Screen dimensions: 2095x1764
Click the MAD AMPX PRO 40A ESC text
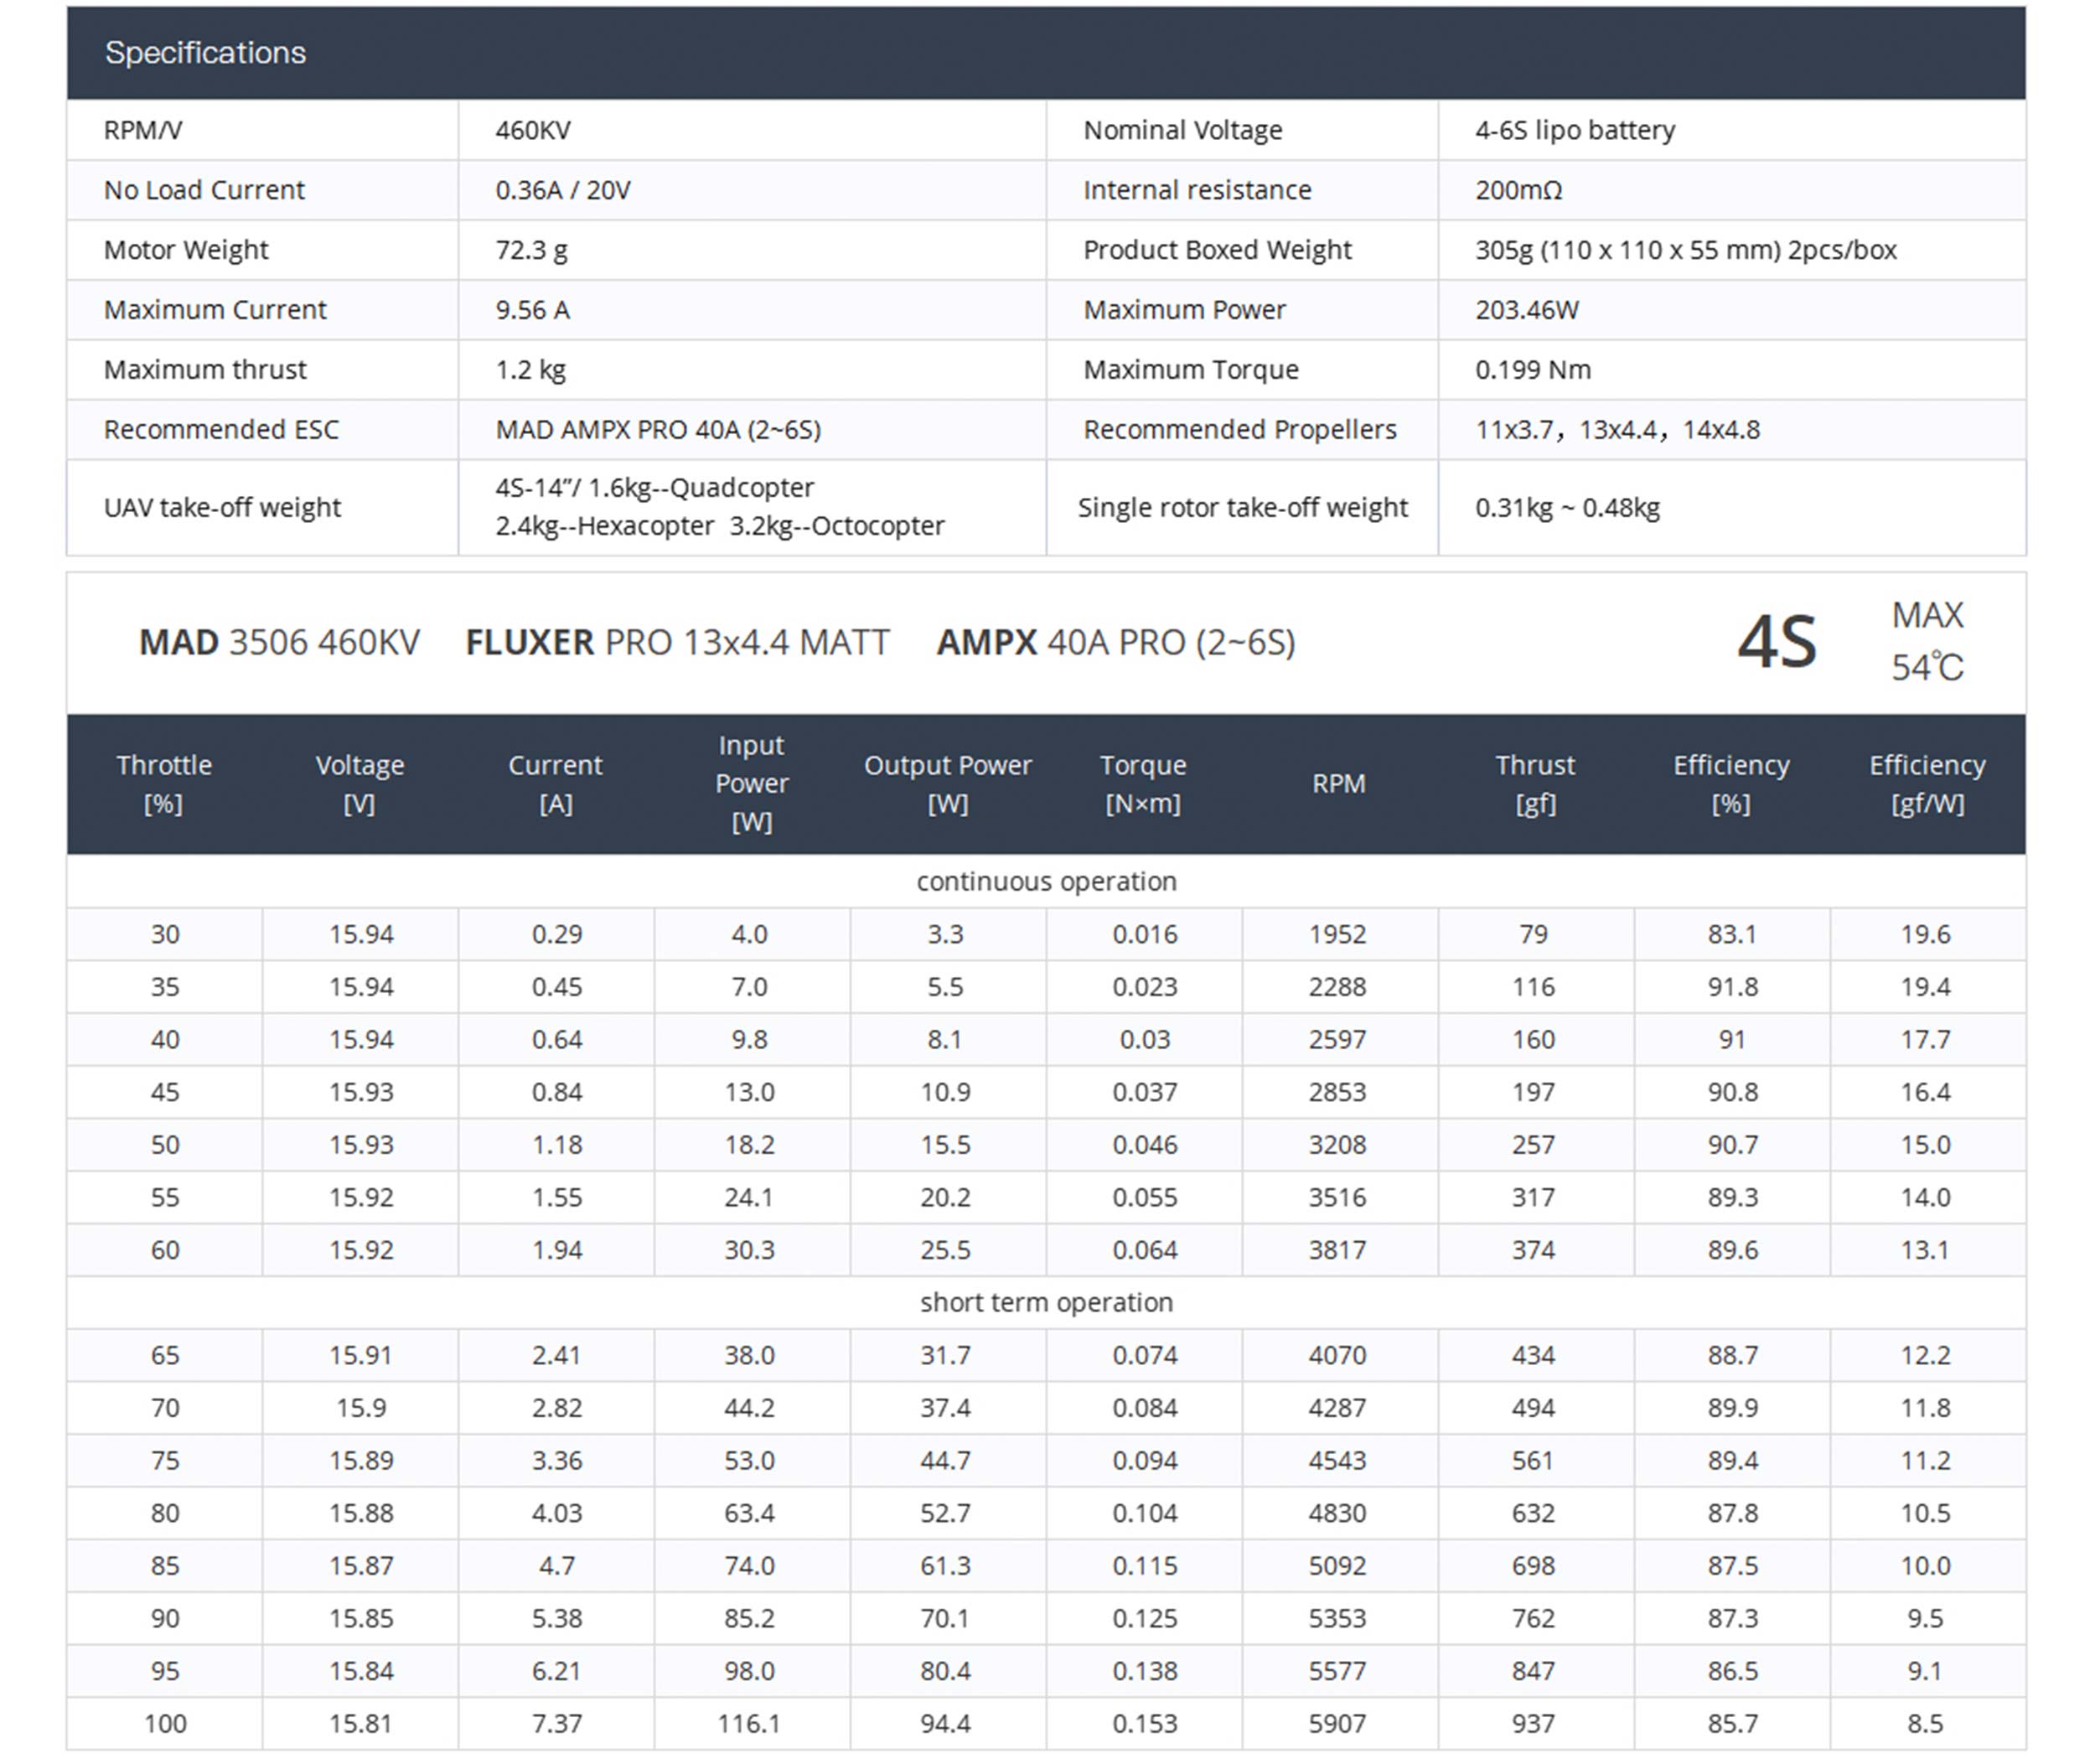point(658,430)
